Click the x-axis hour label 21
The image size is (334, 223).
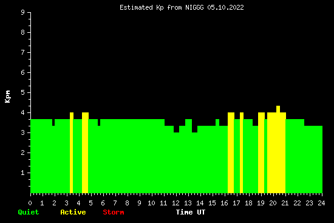coord(285,203)
